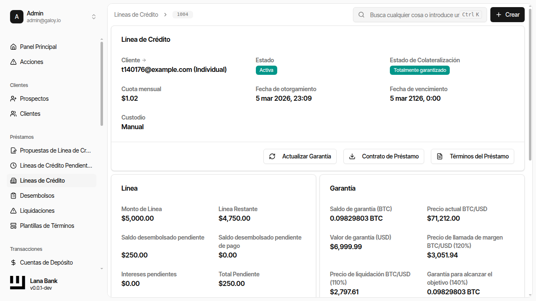Click the Prospectos user-plus icon

point(13,99)
